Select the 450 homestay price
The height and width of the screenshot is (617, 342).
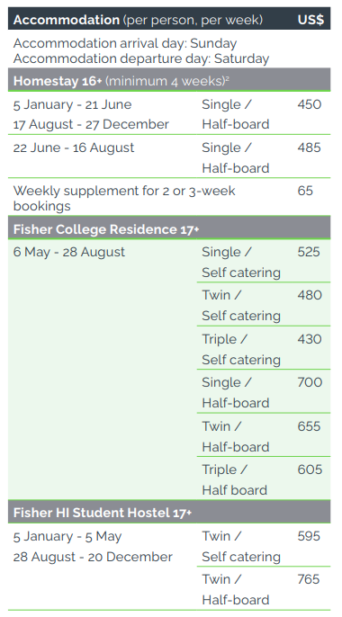[310, 104]
